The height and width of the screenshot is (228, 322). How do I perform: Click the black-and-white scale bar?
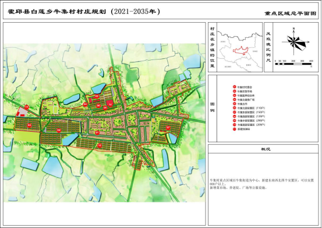tap(293, 64)
